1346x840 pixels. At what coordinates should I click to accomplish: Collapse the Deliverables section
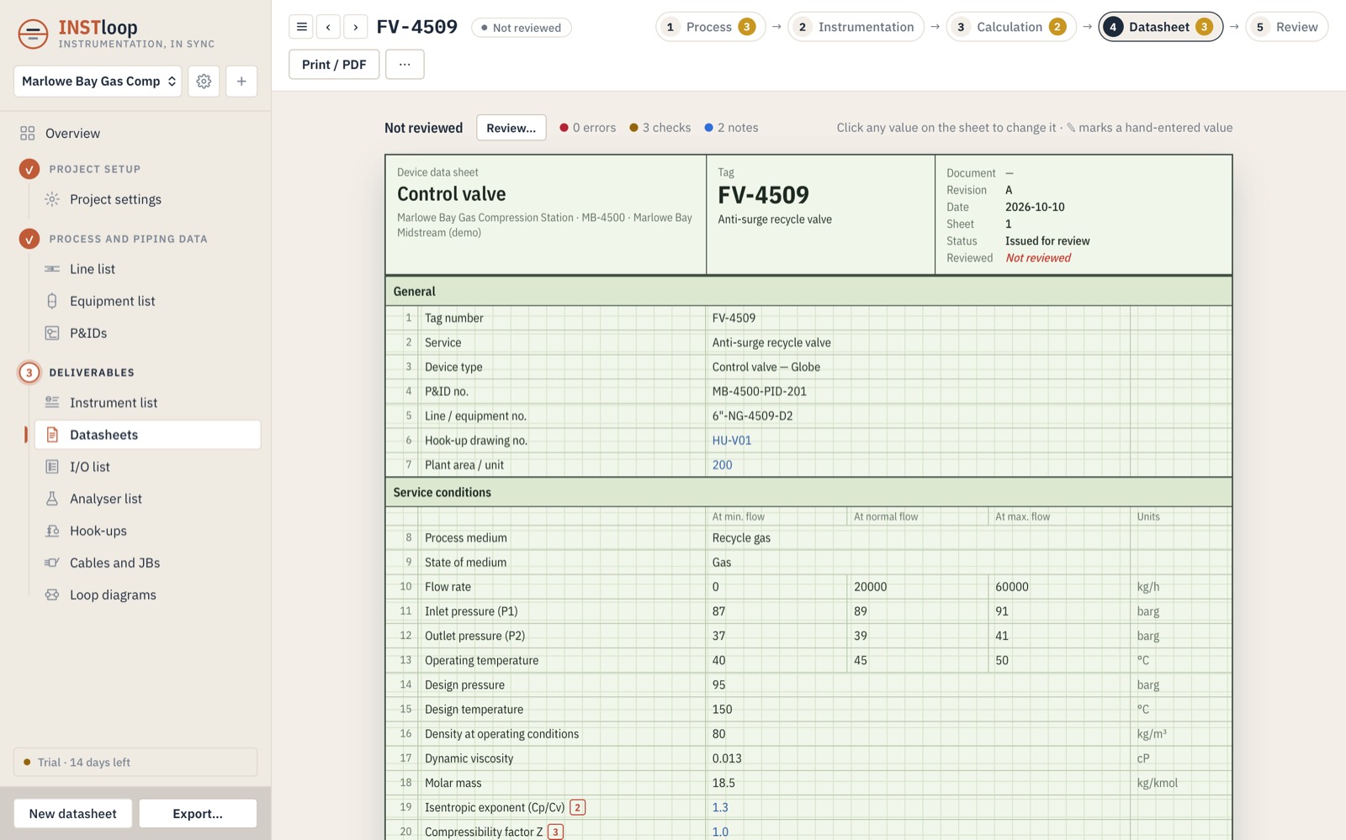[x=91, y=372]
